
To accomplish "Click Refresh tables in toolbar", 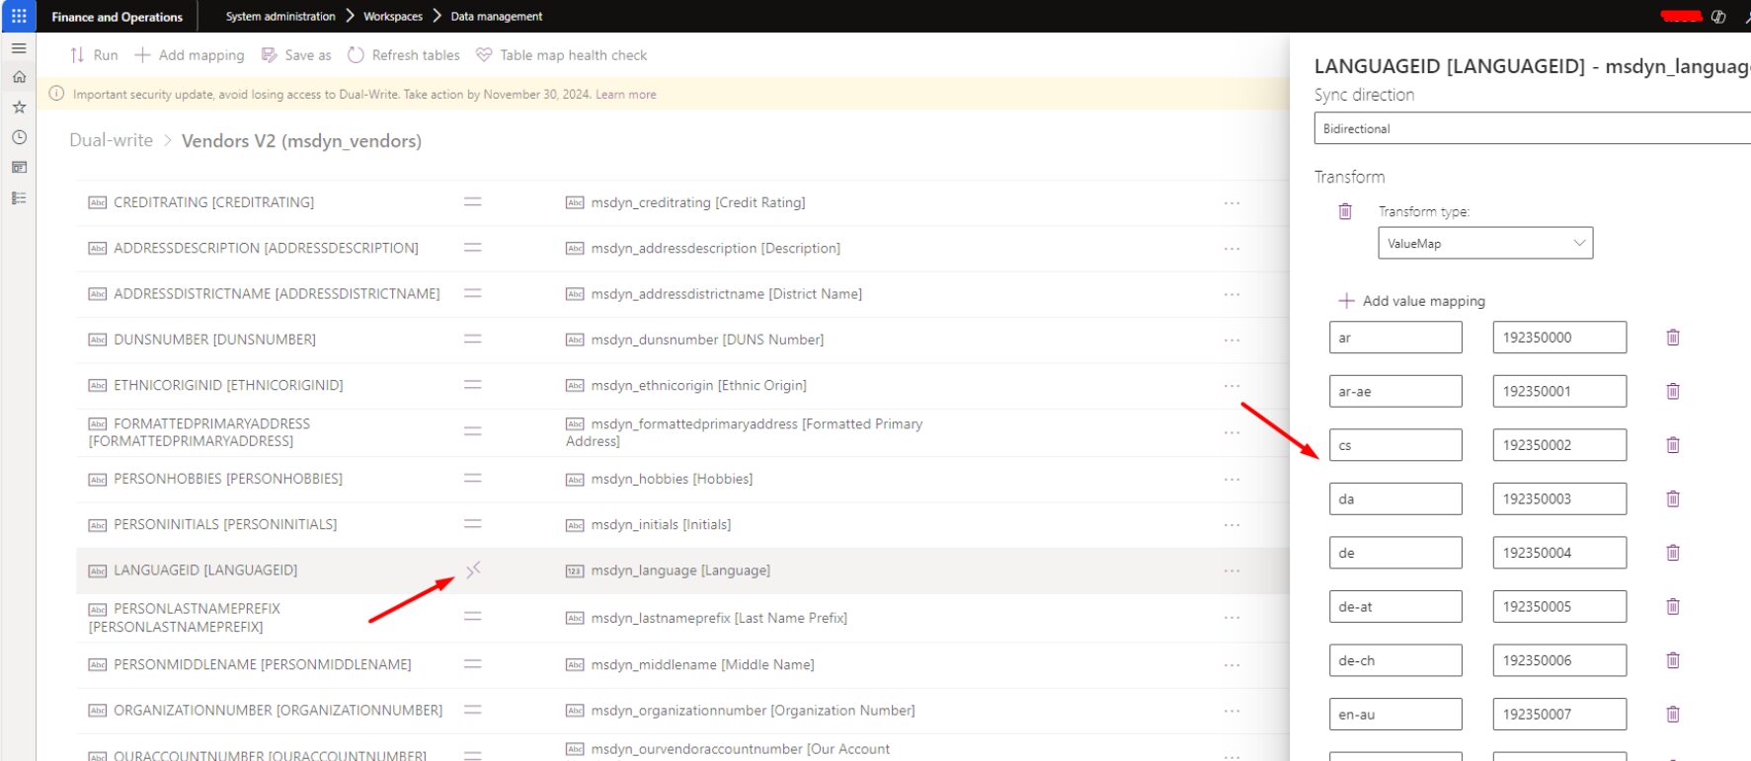I will point(404,55).
